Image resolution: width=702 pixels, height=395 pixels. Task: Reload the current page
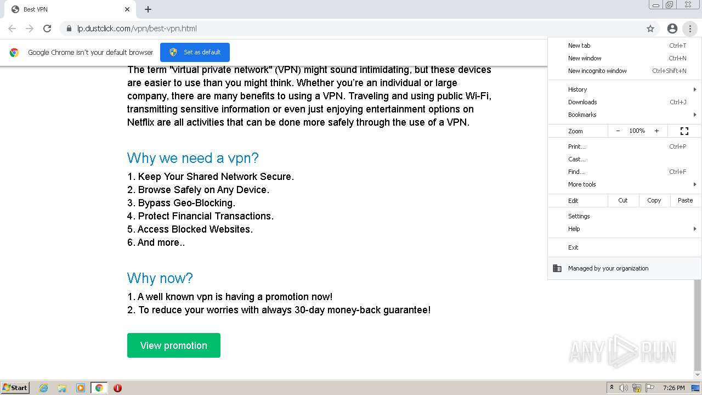tap(47, 29)
